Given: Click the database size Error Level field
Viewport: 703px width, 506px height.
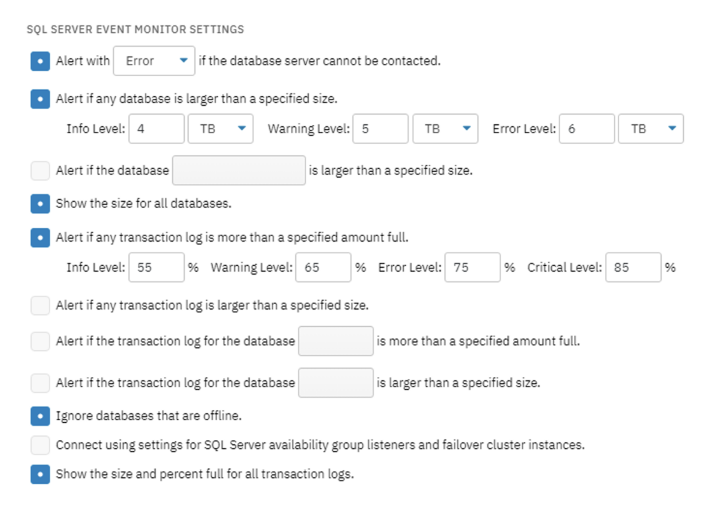Looking at the screenshot, I should tap(586, 128).
